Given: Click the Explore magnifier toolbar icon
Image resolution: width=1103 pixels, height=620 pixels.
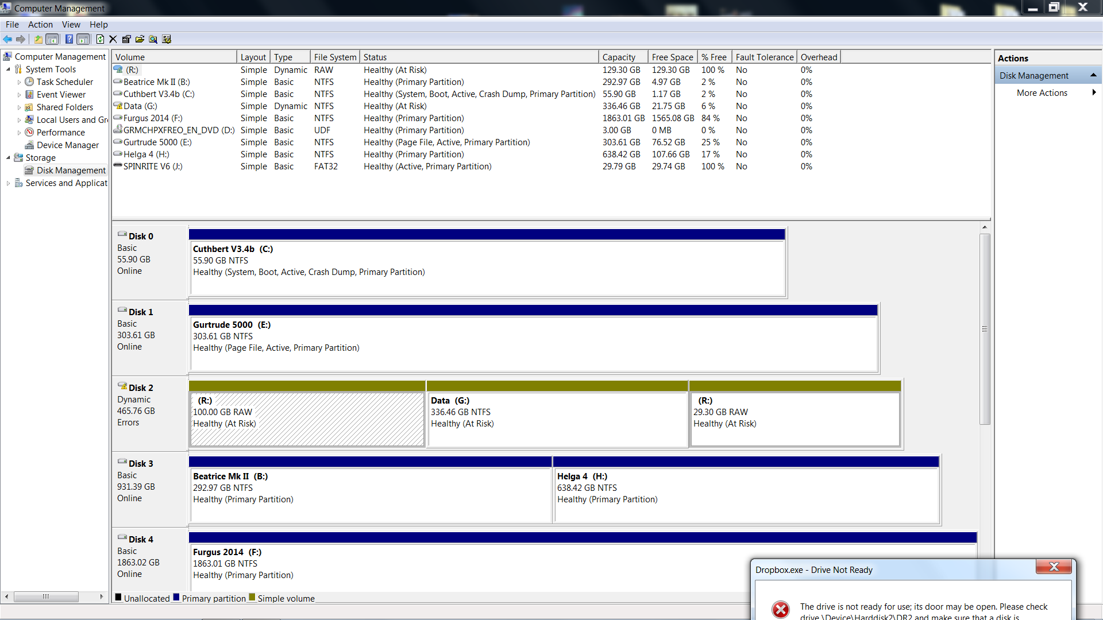Looking at the screenshot, I should point(153,39).
